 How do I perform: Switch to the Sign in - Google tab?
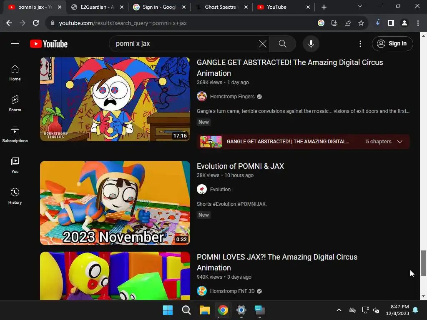(159, 7)
